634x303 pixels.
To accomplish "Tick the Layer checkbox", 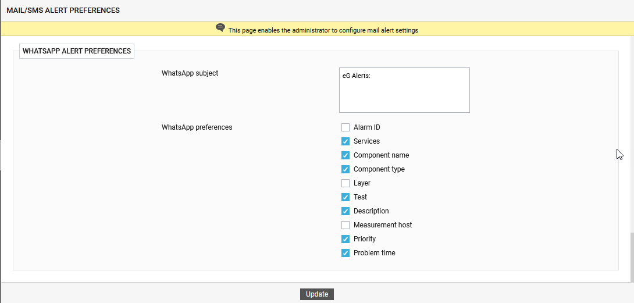I will coord(346,183).
